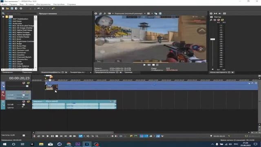261x147 pixels.
Task: Solo audio track 3
Action: 28,102
